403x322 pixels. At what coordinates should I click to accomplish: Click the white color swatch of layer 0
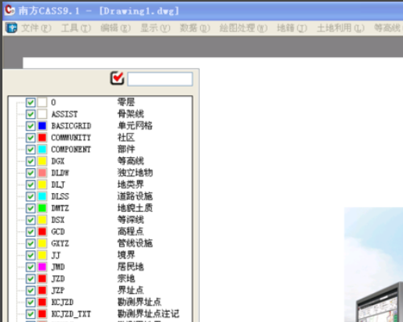tap(42, 102)
